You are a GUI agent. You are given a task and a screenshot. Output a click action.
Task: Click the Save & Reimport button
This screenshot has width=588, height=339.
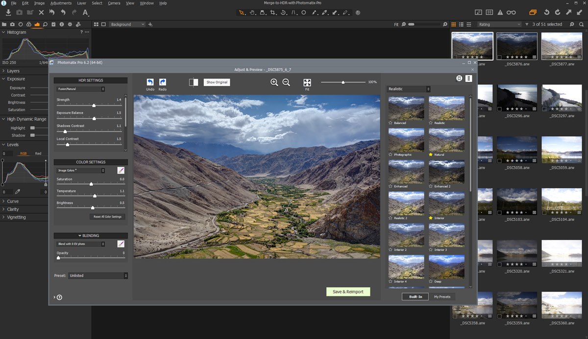click(x=348, y=292)
